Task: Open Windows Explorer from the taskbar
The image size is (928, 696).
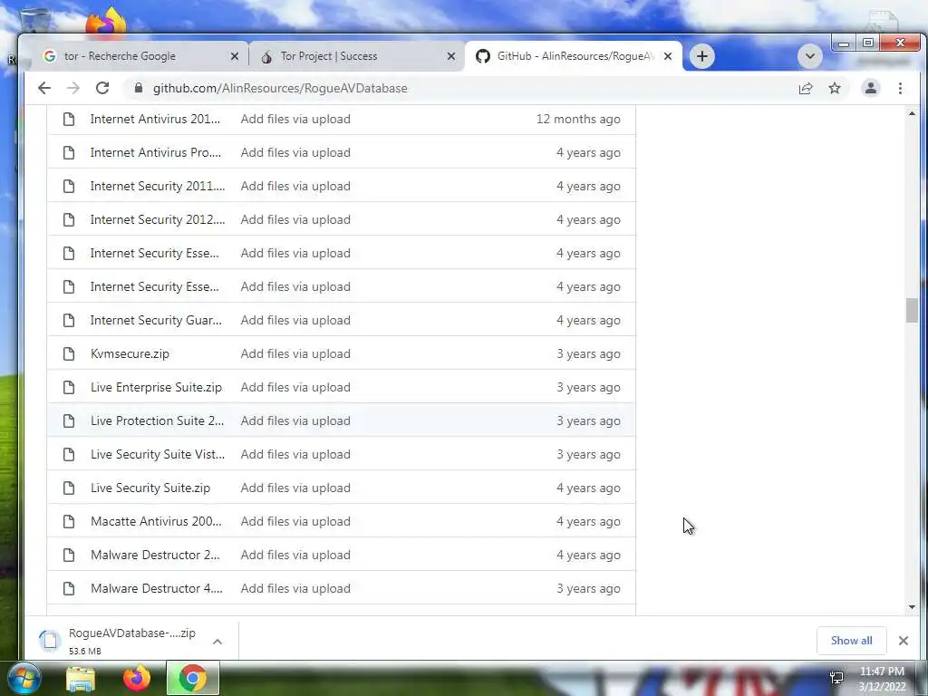Action: [x=81, y=678]
